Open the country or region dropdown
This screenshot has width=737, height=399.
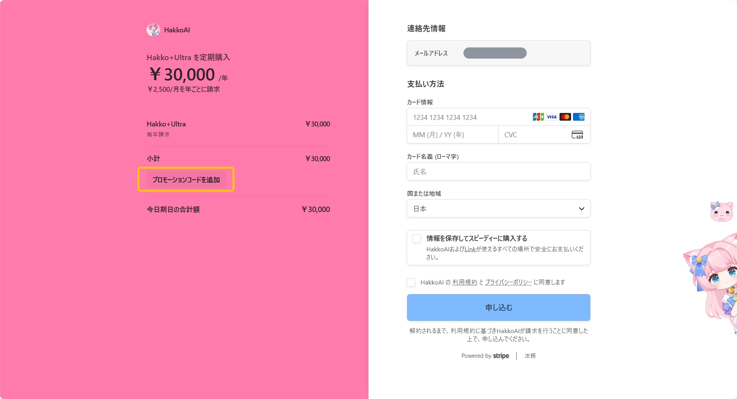click(x=498, y=209)
